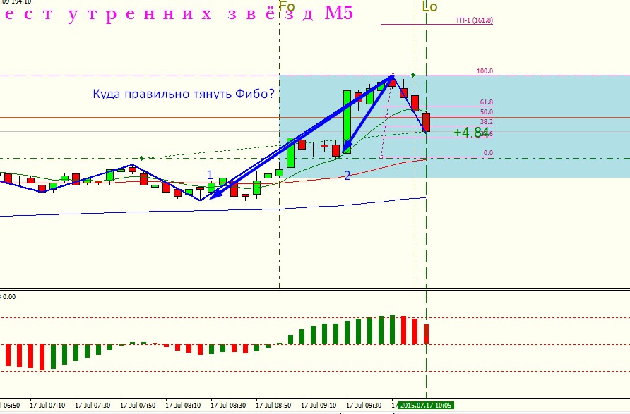Select the magenta 'утренних звёзд M5' chart title
Screen dimensions: 630x414
tap(210, 13)
